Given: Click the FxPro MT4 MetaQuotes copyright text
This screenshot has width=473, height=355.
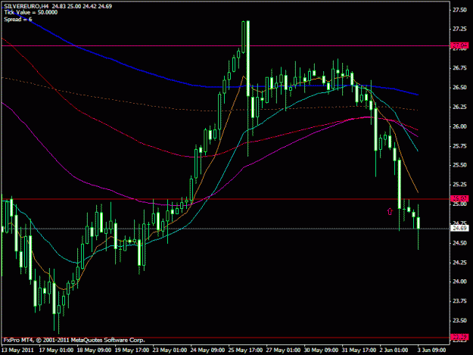Looking at the screenshot, I should [74, 340].
